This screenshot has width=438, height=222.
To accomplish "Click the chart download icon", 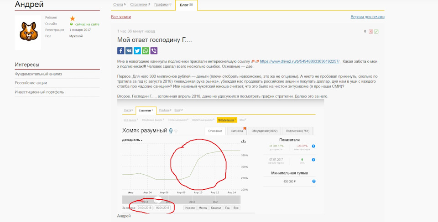I will click(x=244, y=141).
